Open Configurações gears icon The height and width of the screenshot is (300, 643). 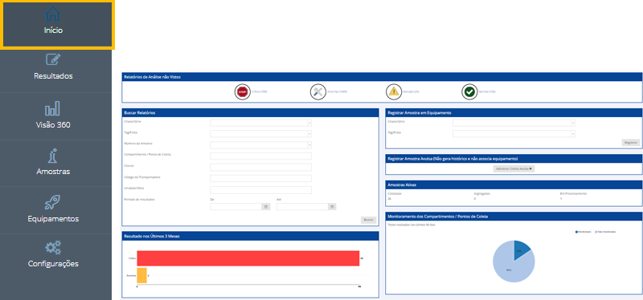pos(53,248)
